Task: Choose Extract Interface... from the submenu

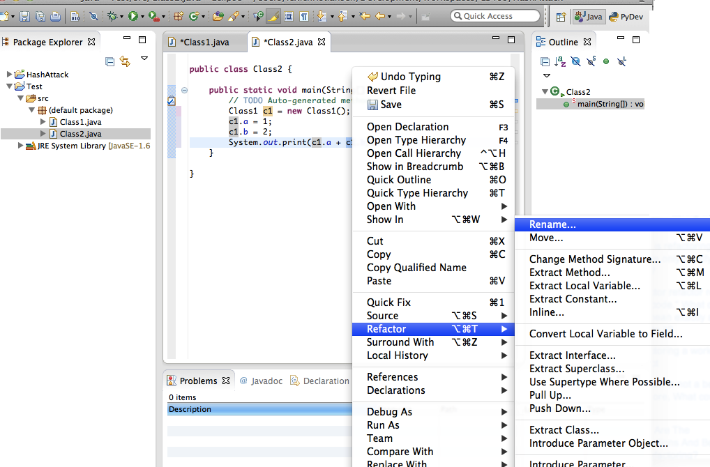Action: tap(612, 355)
